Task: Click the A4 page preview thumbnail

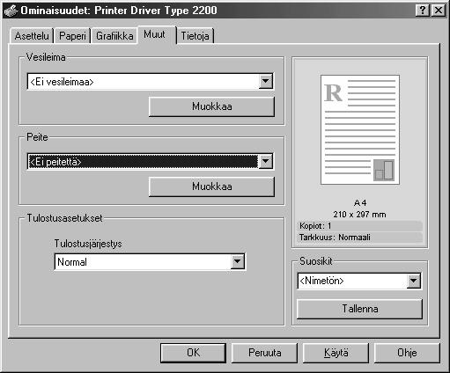Action: coord(360,129)
